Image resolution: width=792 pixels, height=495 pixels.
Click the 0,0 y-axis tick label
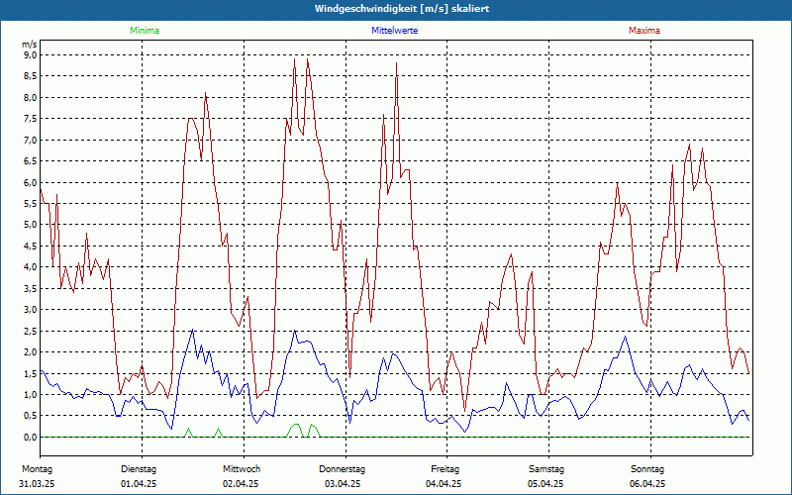(x=30, y=437)
